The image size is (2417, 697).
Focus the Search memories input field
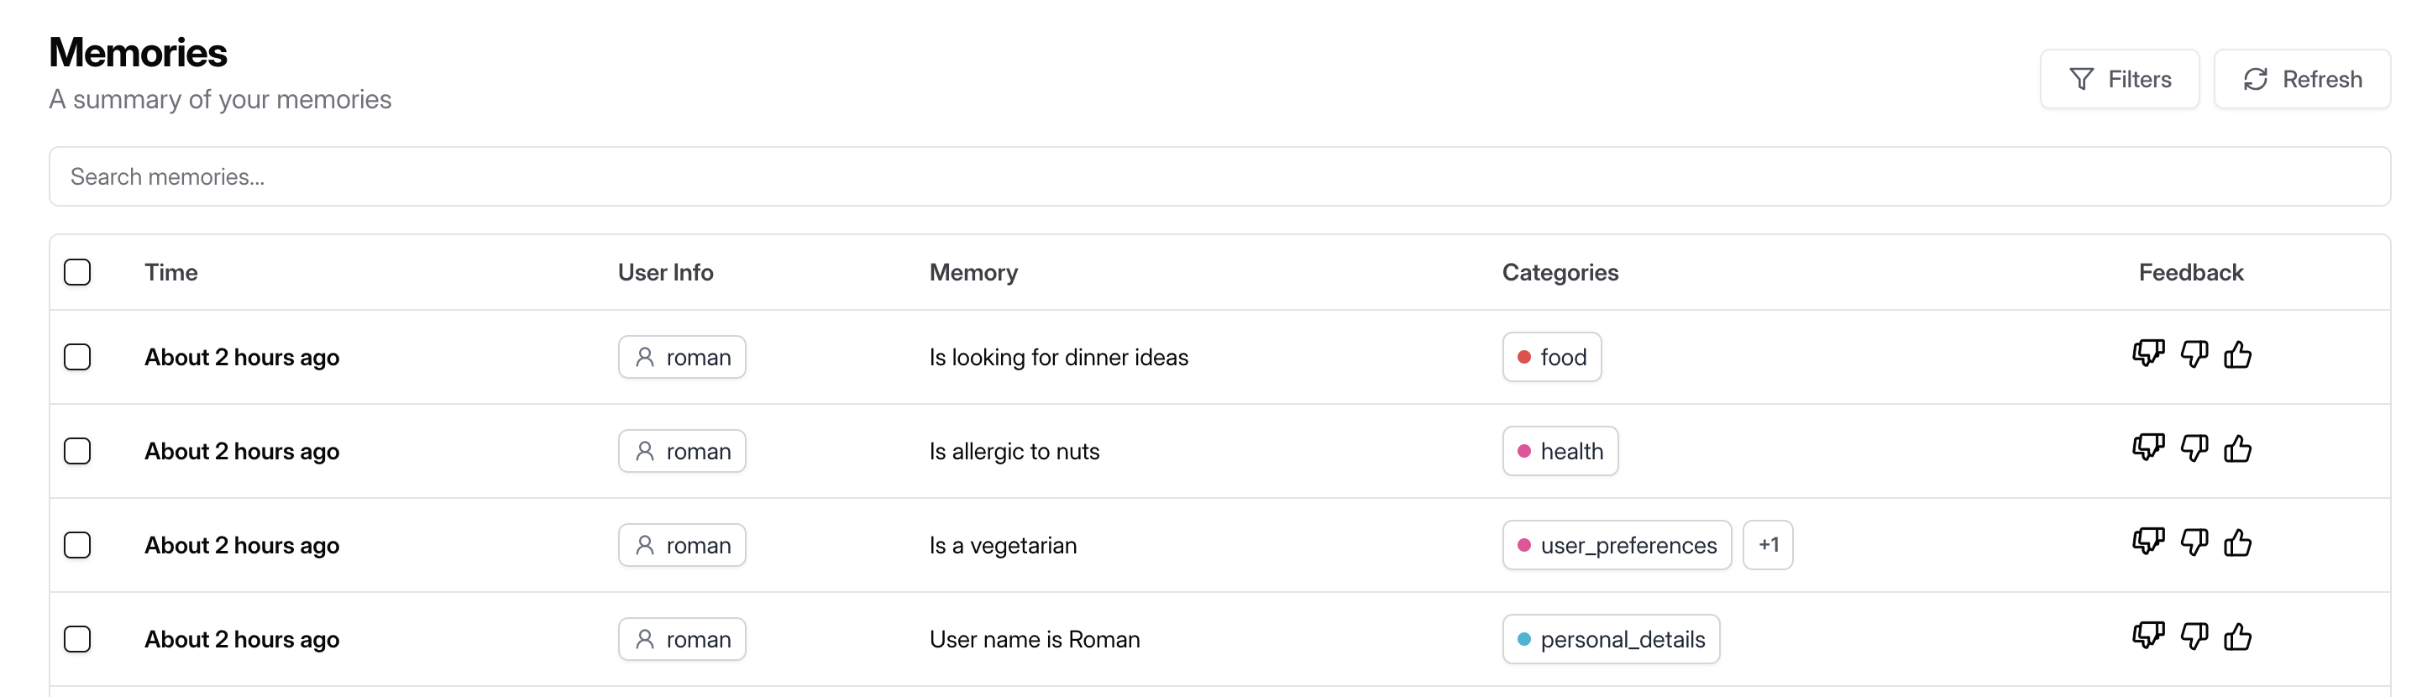pyautogui.click(x=1219, y=176)
